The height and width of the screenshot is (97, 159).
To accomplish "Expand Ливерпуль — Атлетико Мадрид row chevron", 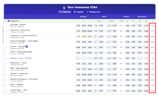I will point(9,36).
